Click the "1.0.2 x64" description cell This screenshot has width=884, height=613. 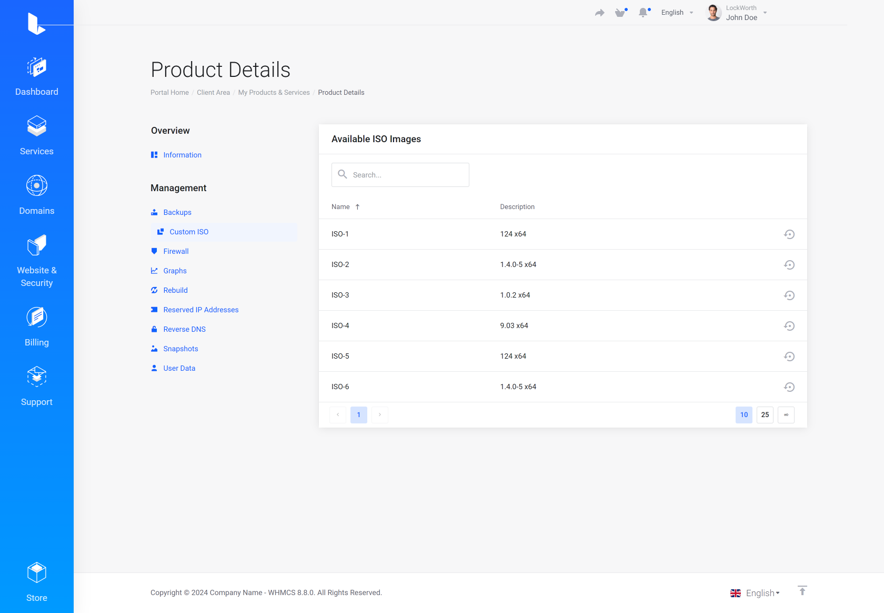pos(515,295)
